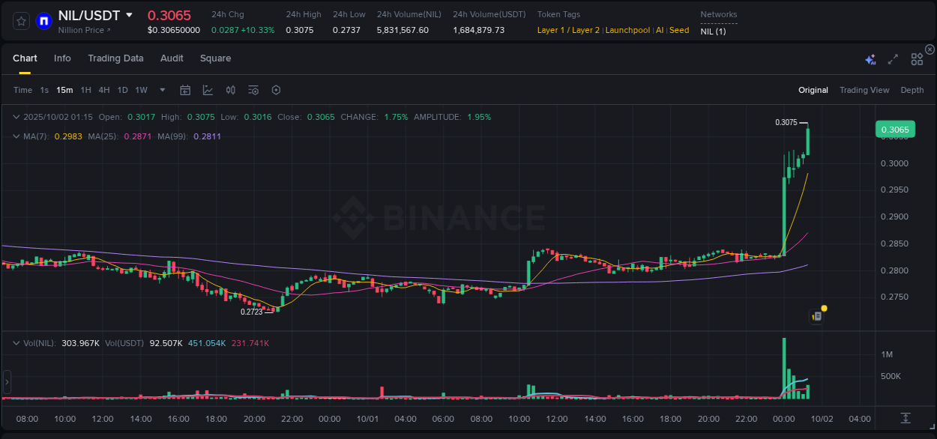The width and height of the screenshot is (937, 439).
Task: Expand the timeframe interval options arrow
Action: click(x=161, y=90)
